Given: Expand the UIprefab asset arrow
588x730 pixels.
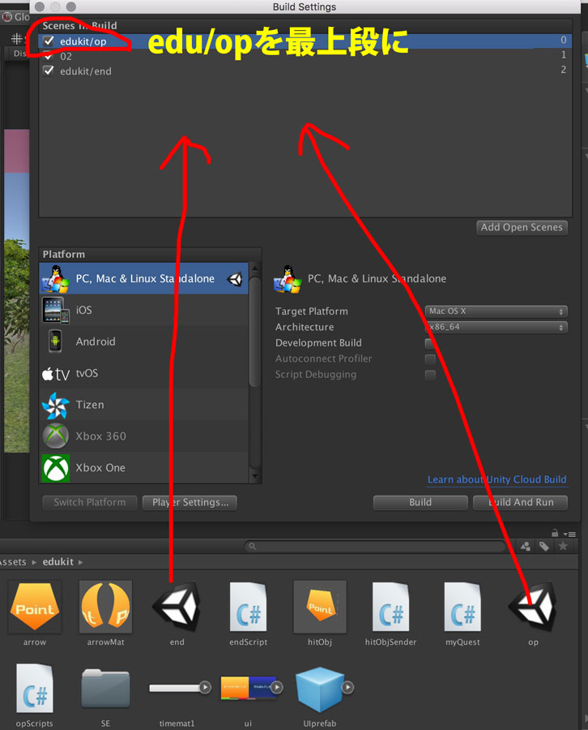Looking at the screenshot, I should 347,687.
